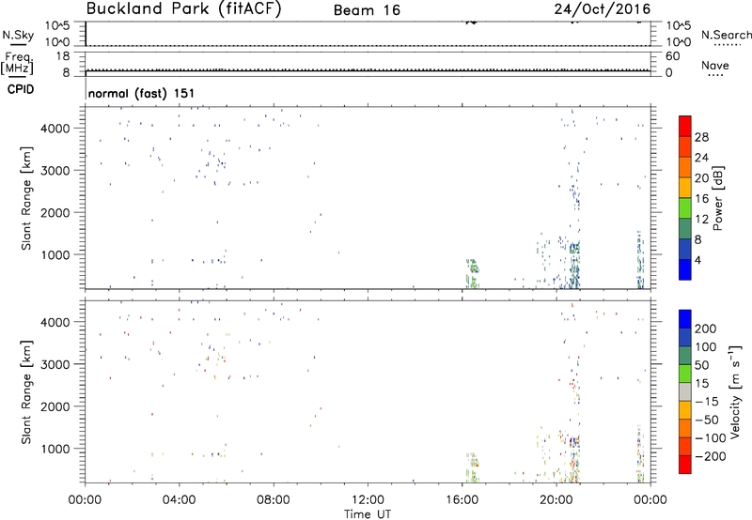Screen dimensions: 752x520
Task: Click the blue top segment of the Velocity colorbar
Action: click(x=685, y=319)
